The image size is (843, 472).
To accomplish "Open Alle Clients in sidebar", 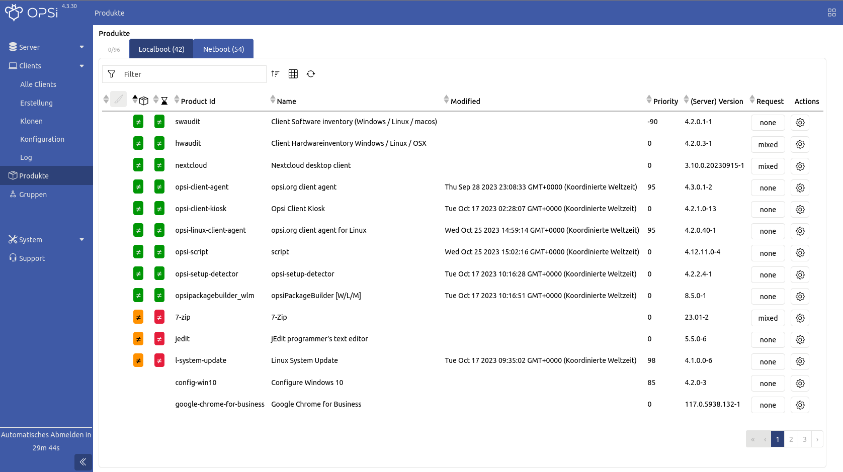I will coord(38,84).
